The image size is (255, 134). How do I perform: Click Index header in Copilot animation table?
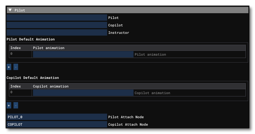16,86
